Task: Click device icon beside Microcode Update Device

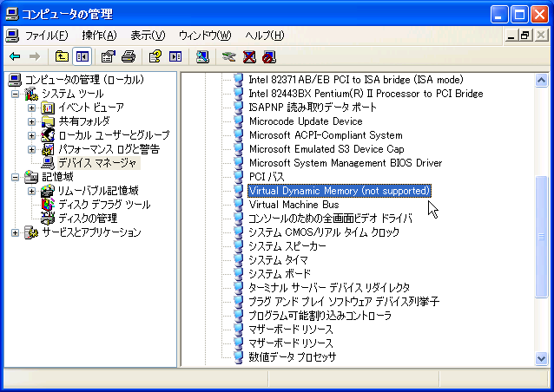Action: (x=239, y=121)
